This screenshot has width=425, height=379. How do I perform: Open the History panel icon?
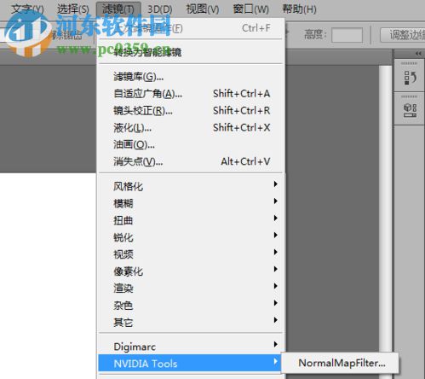tap(410, 78)
